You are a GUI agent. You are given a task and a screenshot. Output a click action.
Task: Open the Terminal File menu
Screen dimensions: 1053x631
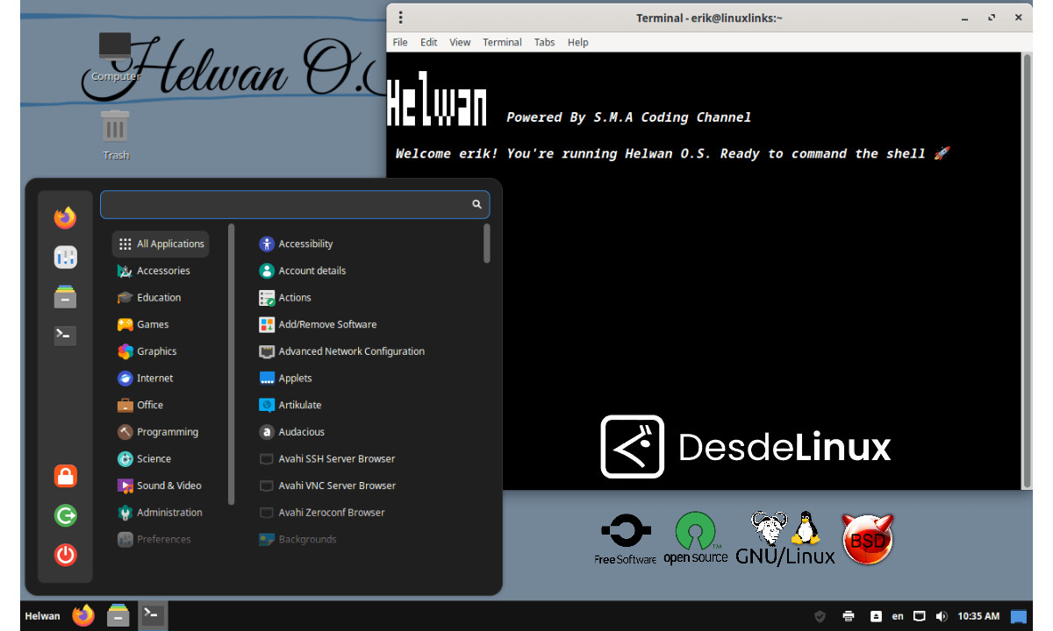[x=400, y=42]
